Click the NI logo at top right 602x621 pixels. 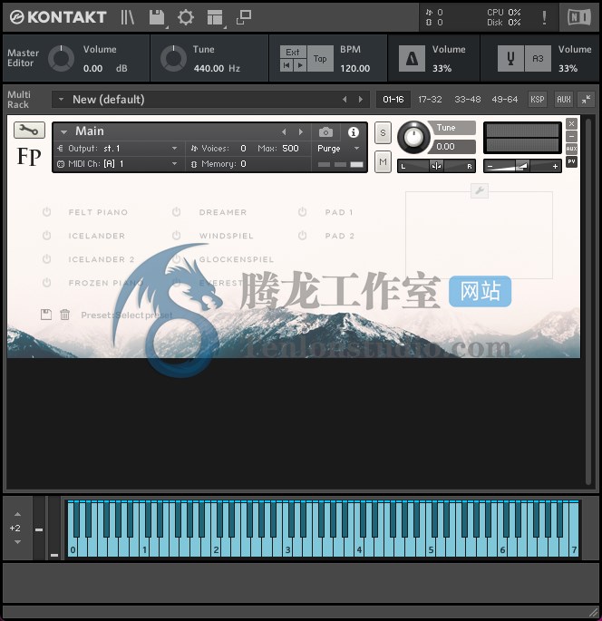tap(579, 17)
